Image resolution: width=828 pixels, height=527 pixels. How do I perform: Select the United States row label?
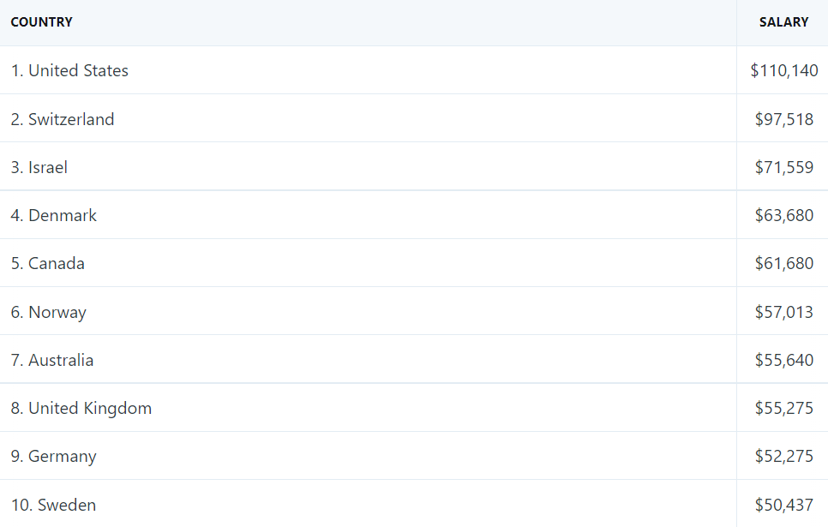coord(69,70)
